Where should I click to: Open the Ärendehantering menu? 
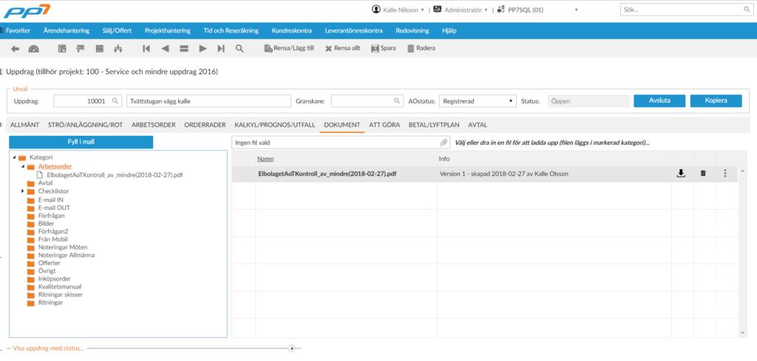(x=67, y=30)
